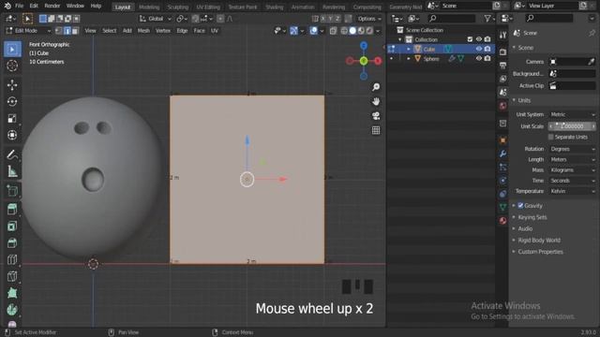Click the zoom magnifier viewport icon
The image size is (600, 337).
(376, 87)
